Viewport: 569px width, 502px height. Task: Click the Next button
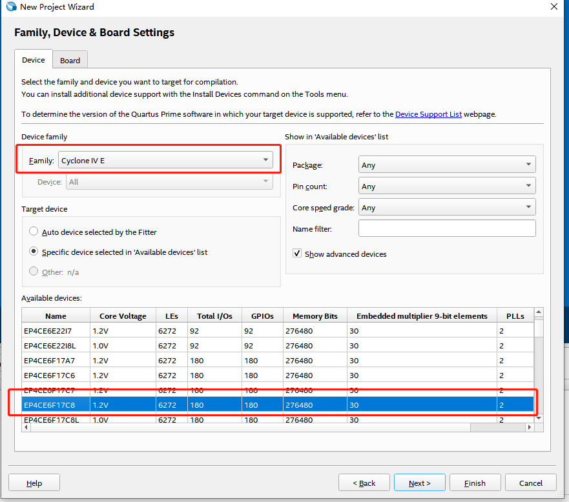419,483
